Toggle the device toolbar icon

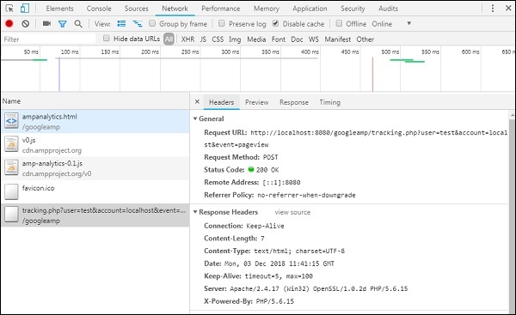[25, 9]
